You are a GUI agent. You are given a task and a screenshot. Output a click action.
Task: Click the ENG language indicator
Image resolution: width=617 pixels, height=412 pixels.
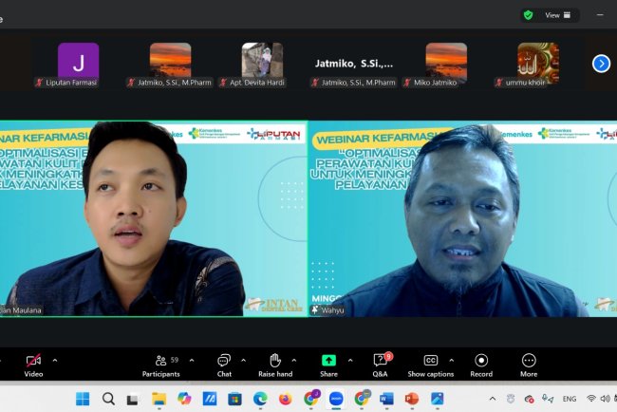pos(570,399)
